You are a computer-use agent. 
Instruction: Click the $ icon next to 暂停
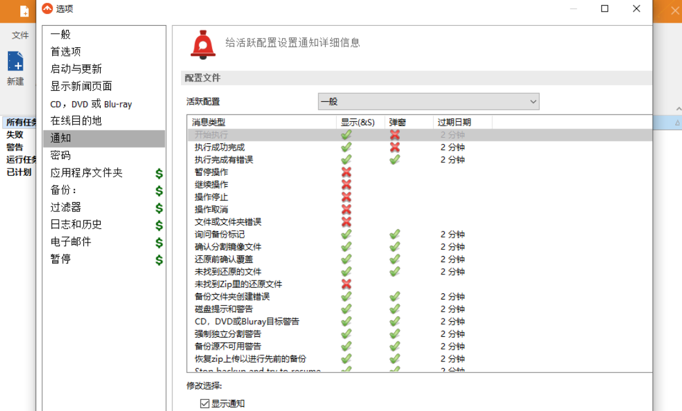click(x=158, y=258)
